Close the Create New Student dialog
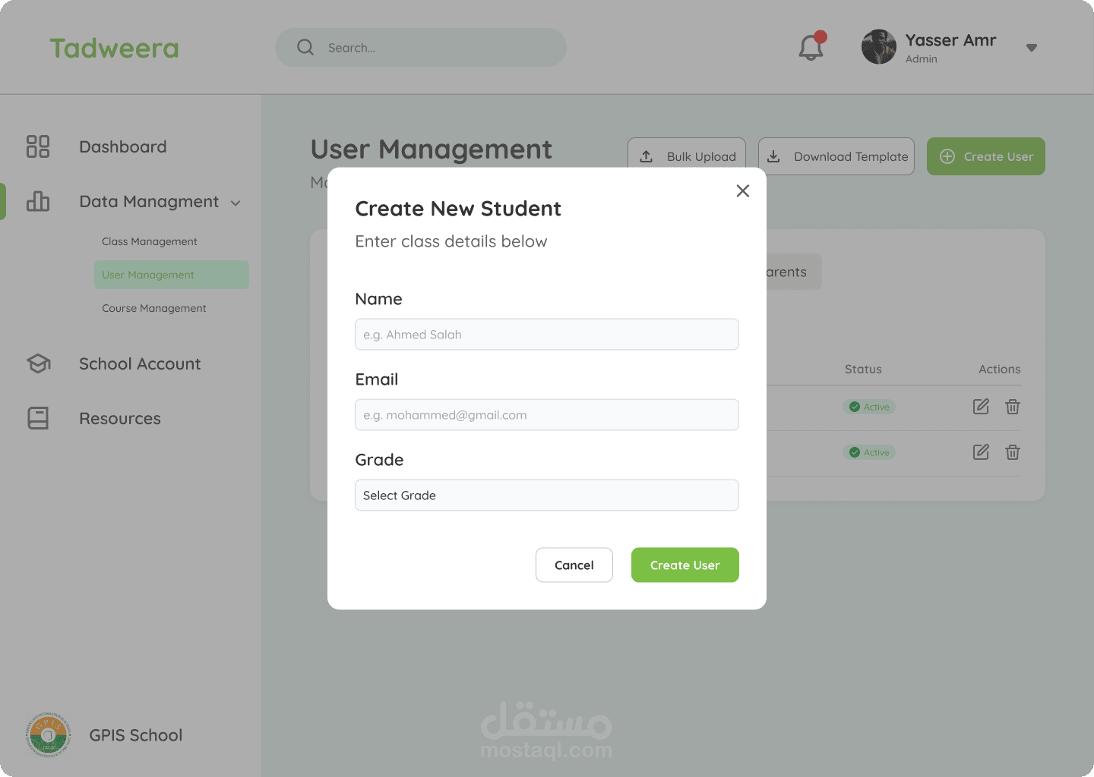The image size is (1094, 777). pos(742,190)
